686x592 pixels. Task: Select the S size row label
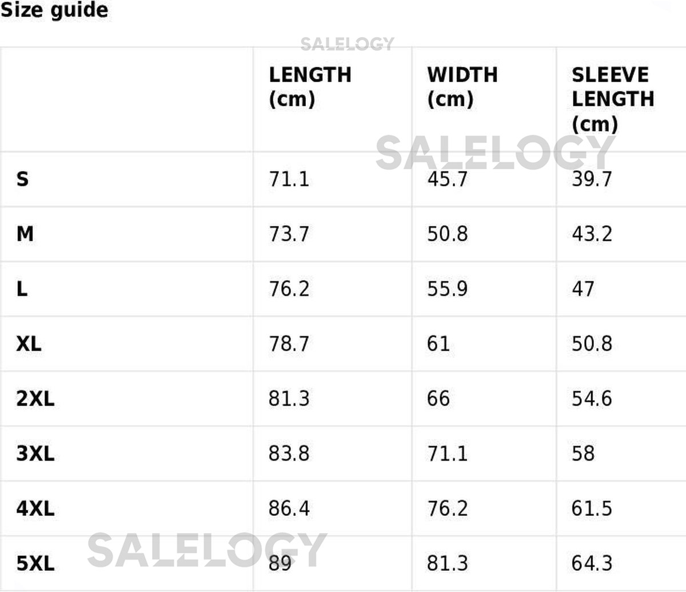[22, 179]
